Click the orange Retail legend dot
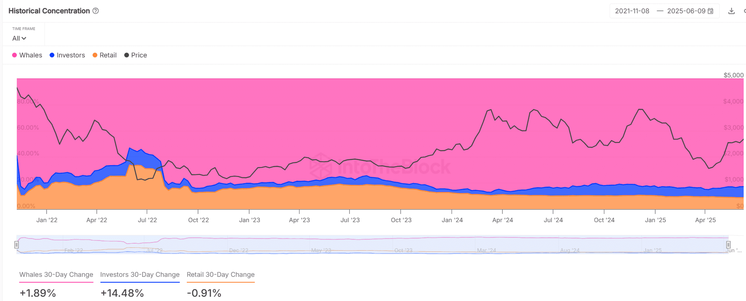 pos(95,55)
